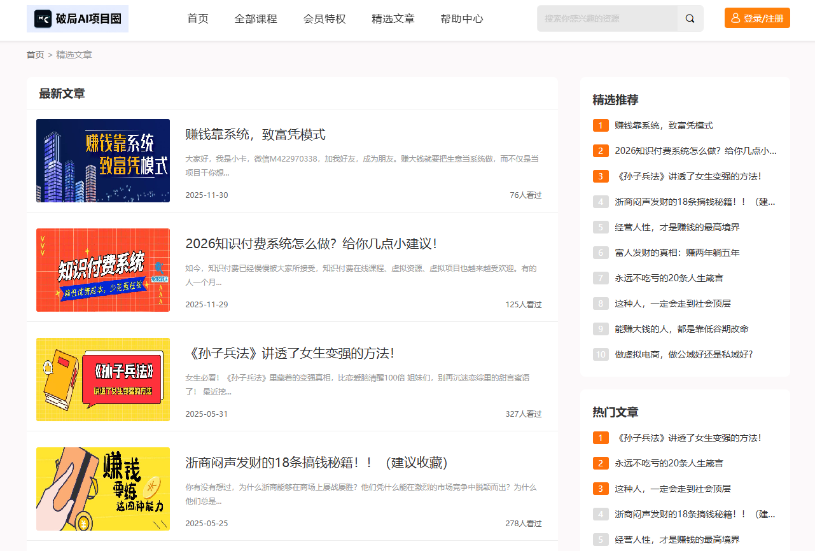Screen dimensions: 815x551
Task: Open article title 2026知识付费系统怎么做 in 最新文章
Action: (311, 244)
